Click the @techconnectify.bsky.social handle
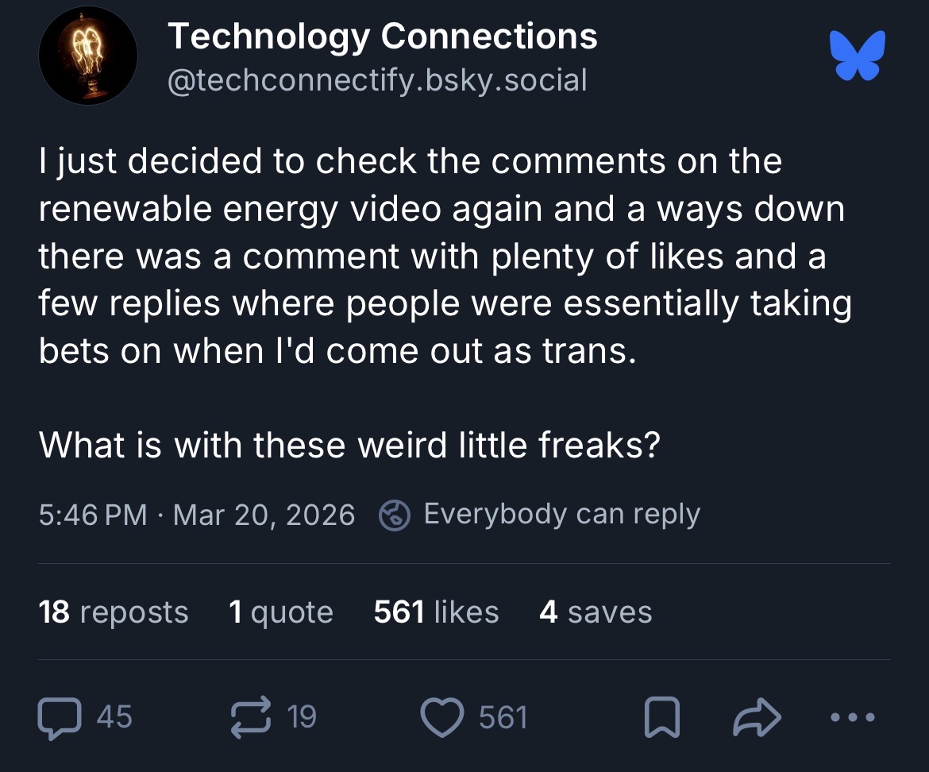929x772 pixels. [x=377, y=80]
